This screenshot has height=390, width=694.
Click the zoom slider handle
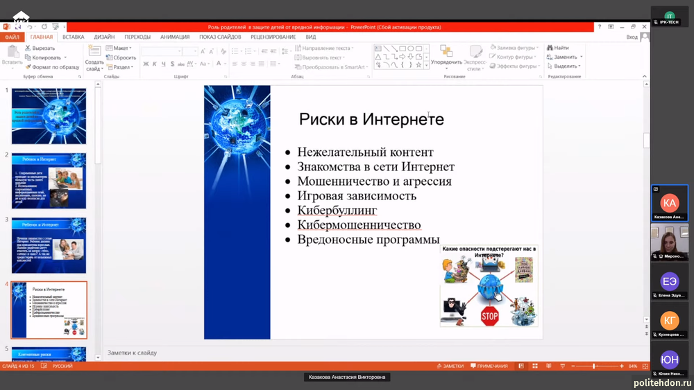(x=594, y=366)
